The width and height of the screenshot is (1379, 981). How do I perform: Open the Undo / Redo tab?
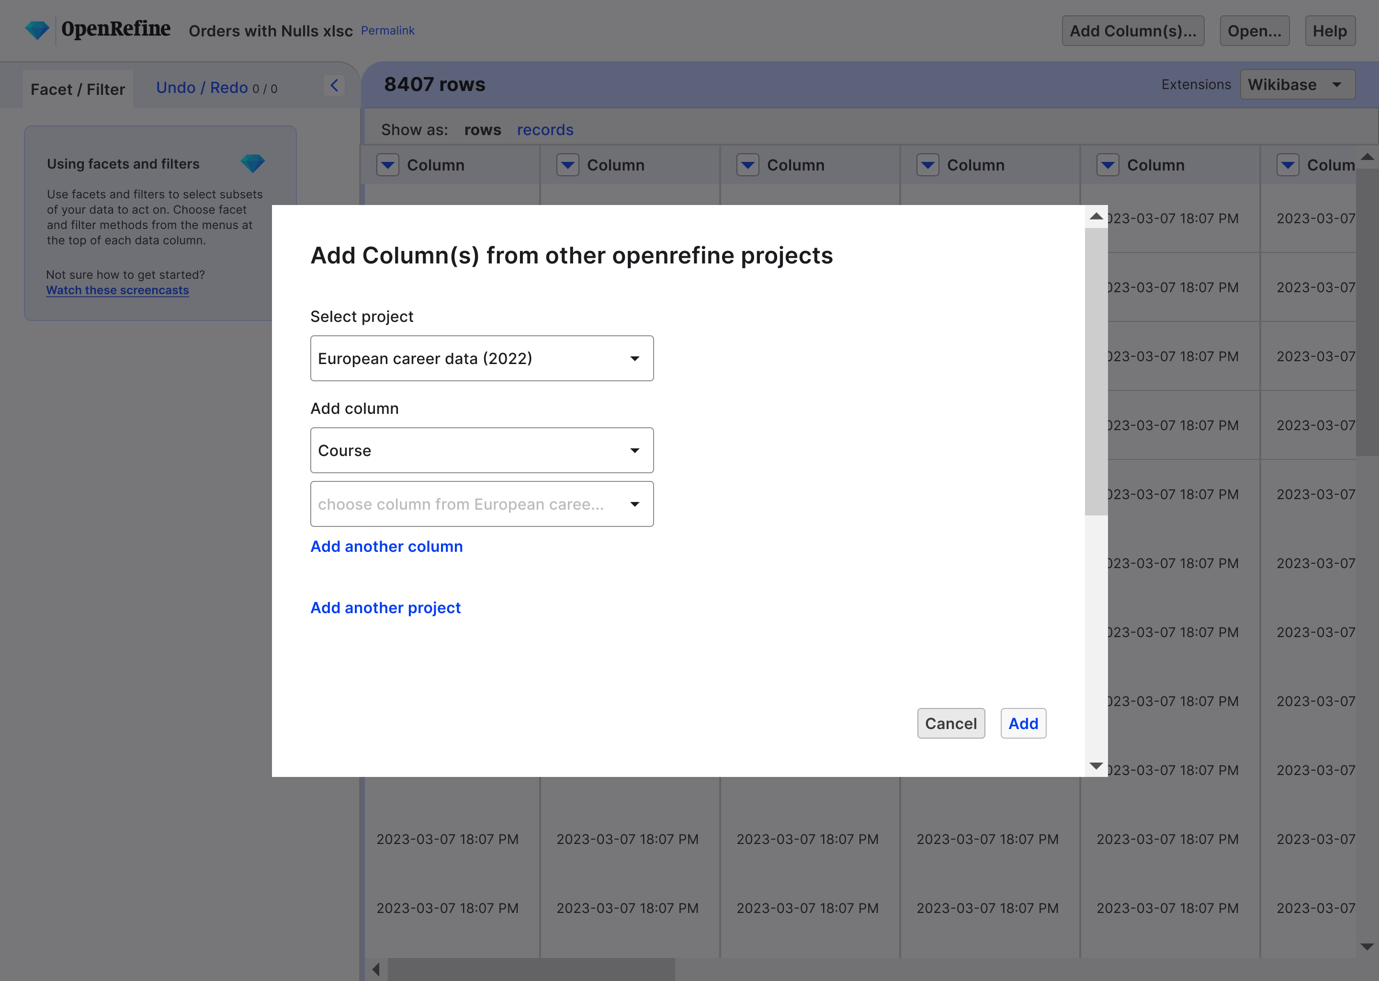(x=202, y=88)
